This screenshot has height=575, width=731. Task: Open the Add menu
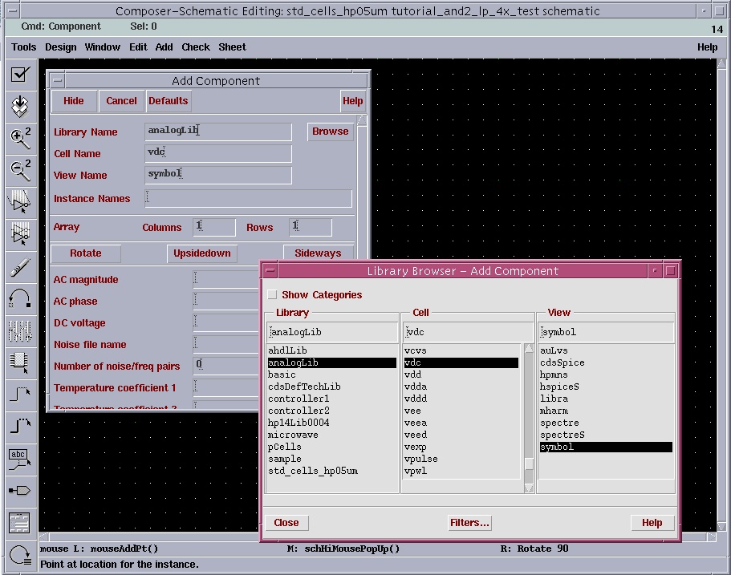tap(164, 47)
